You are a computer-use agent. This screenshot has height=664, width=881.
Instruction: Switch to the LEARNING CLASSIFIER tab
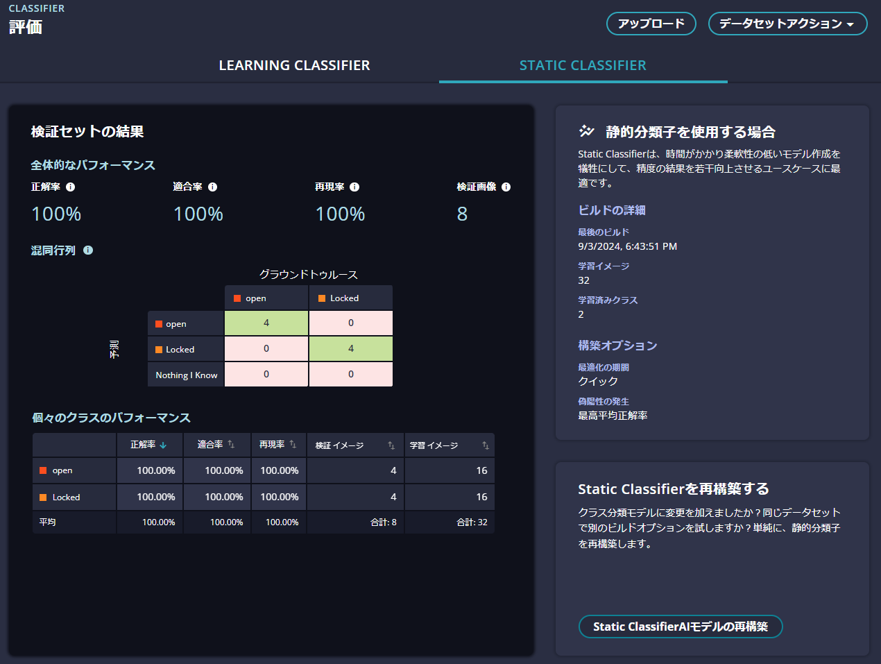point(294,65)
